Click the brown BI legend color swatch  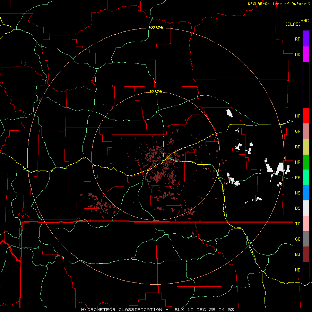[306, 254]
